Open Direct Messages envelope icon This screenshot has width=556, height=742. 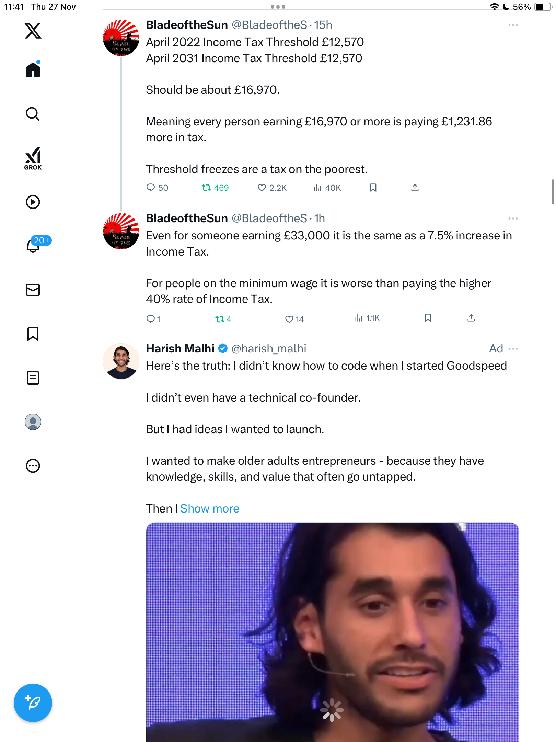(x=33, y=290)
